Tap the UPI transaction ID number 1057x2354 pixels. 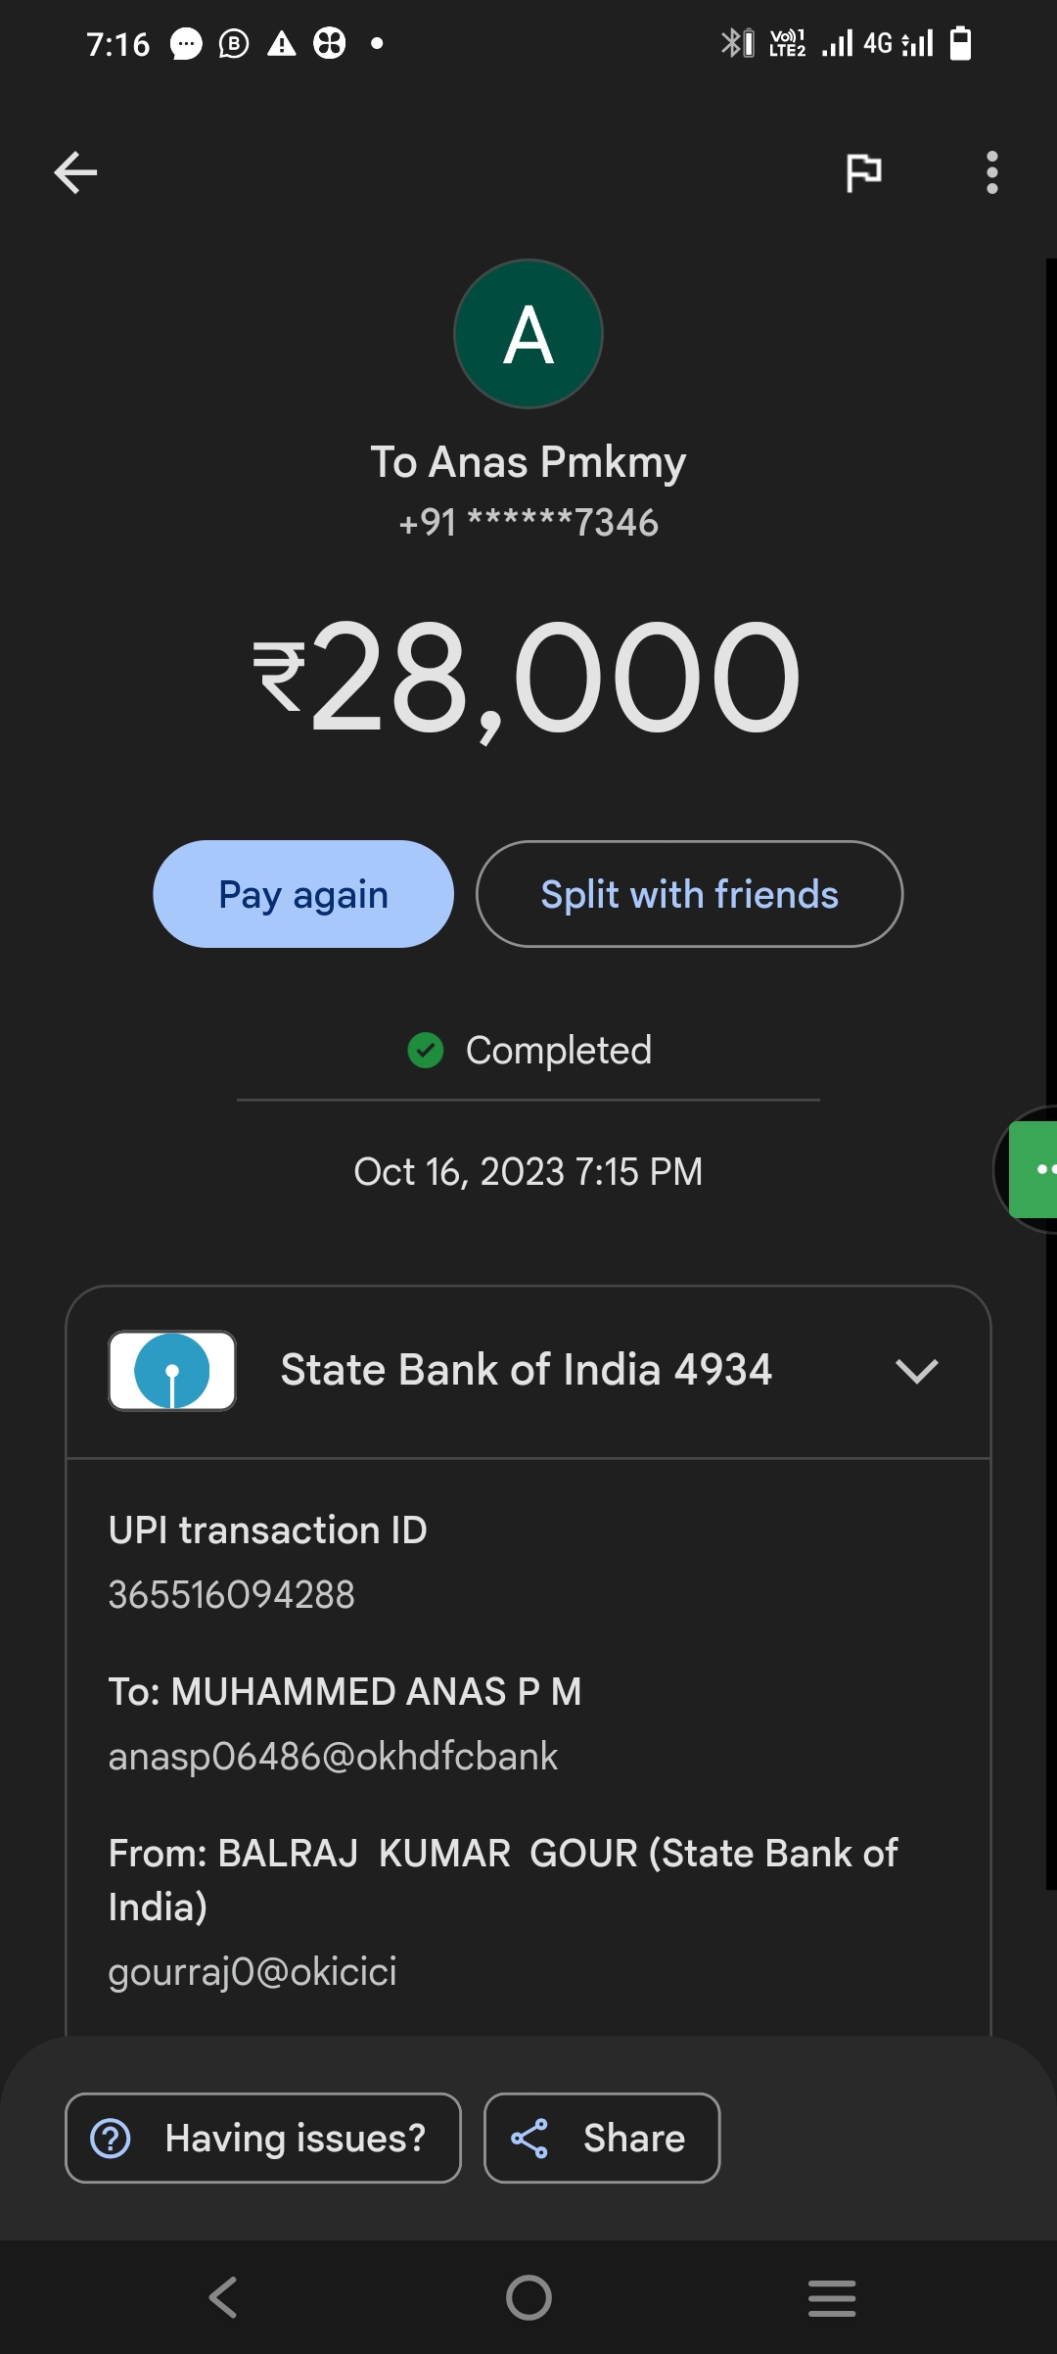[x=232, y=1595]
